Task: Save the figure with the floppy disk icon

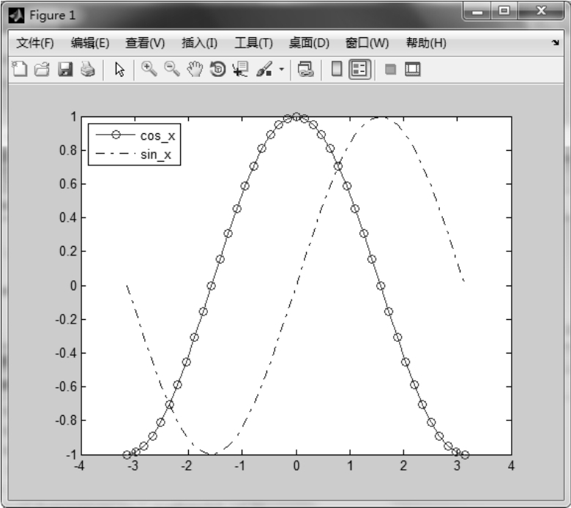Action: click(x=65, y=70)
